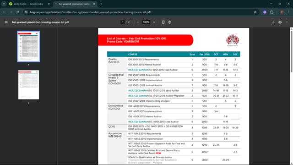
Task: Click the Promo Code: YEAREND10 text
Action: [x=123, y=42]
